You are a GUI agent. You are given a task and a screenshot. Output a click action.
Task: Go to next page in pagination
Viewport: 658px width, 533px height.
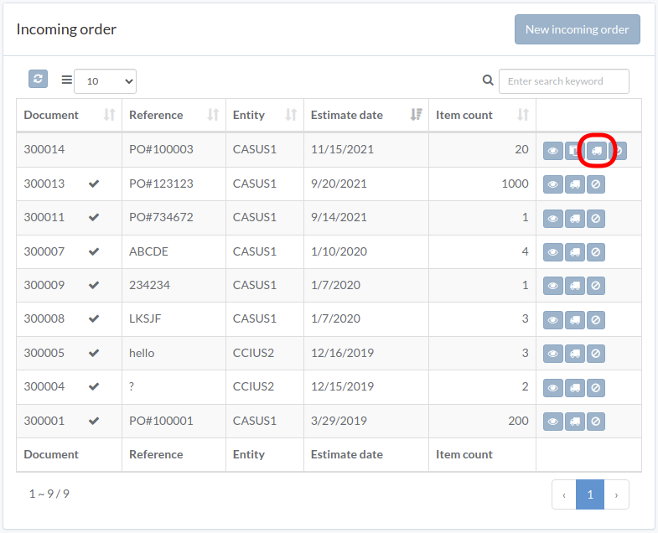click(x=616, y=494)
